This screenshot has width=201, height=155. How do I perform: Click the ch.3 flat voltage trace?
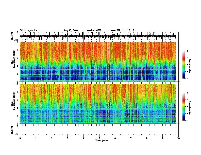tap(98, 130)
